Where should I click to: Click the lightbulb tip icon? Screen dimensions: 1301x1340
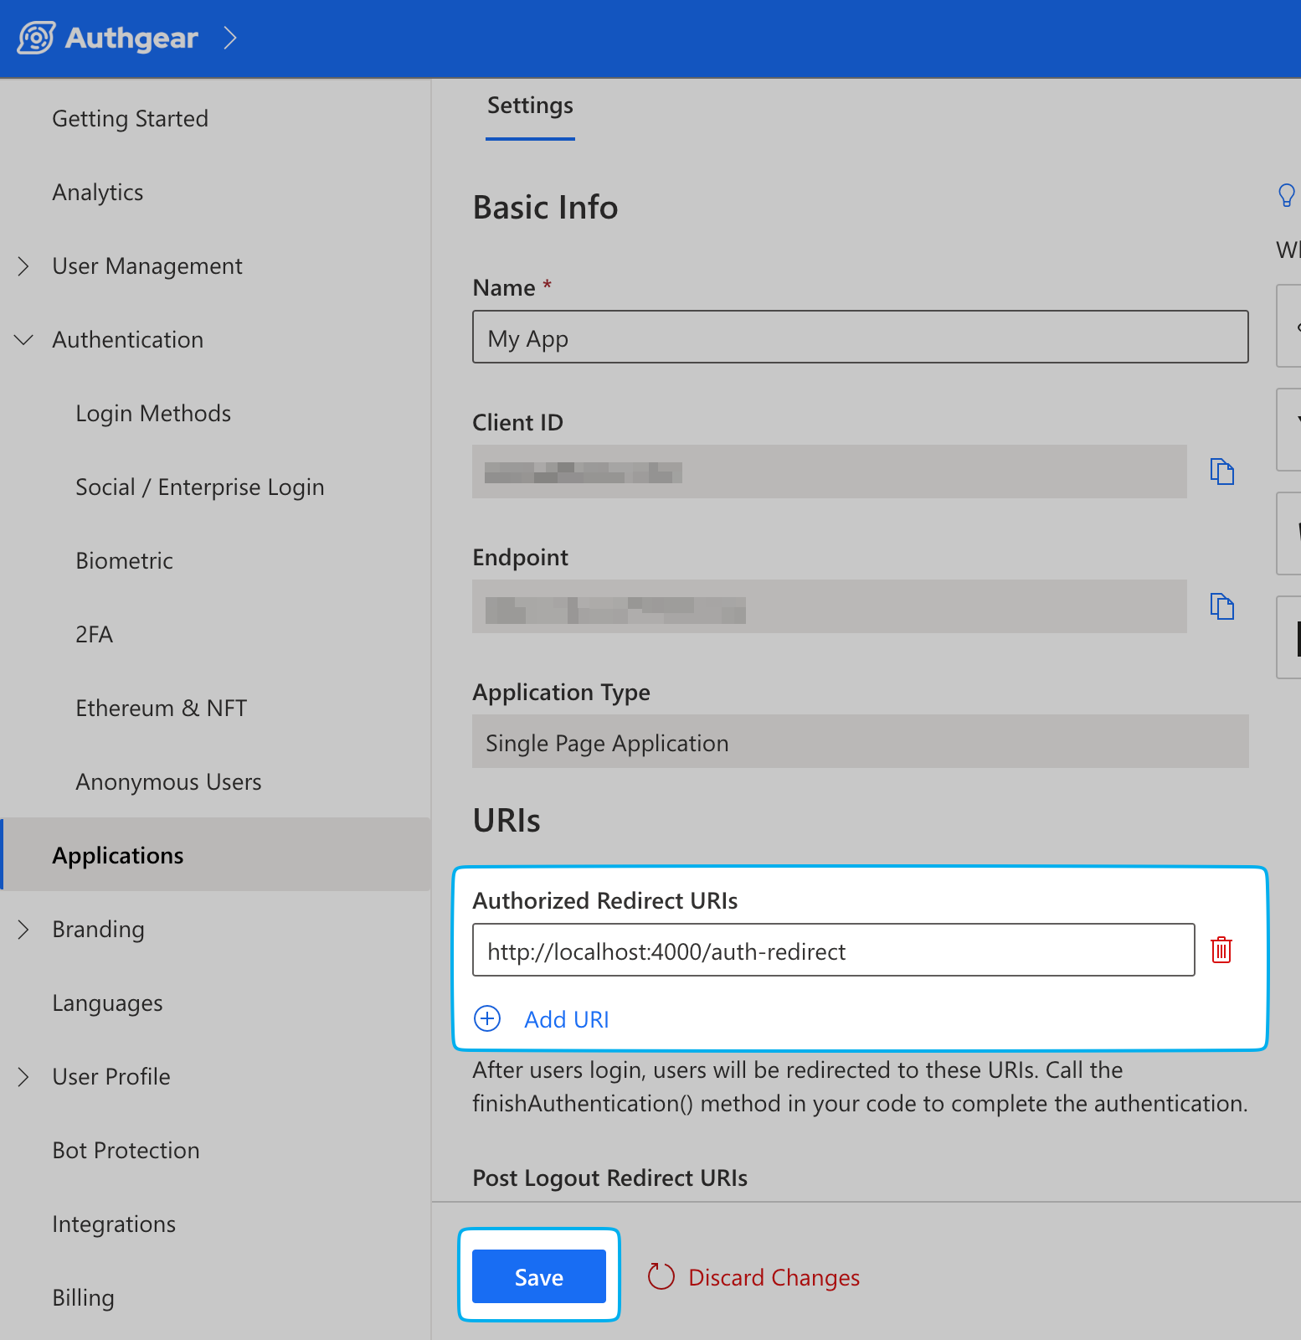1286,195
